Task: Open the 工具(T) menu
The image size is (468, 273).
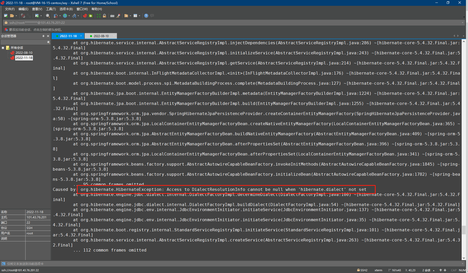Action: [51, 9]
